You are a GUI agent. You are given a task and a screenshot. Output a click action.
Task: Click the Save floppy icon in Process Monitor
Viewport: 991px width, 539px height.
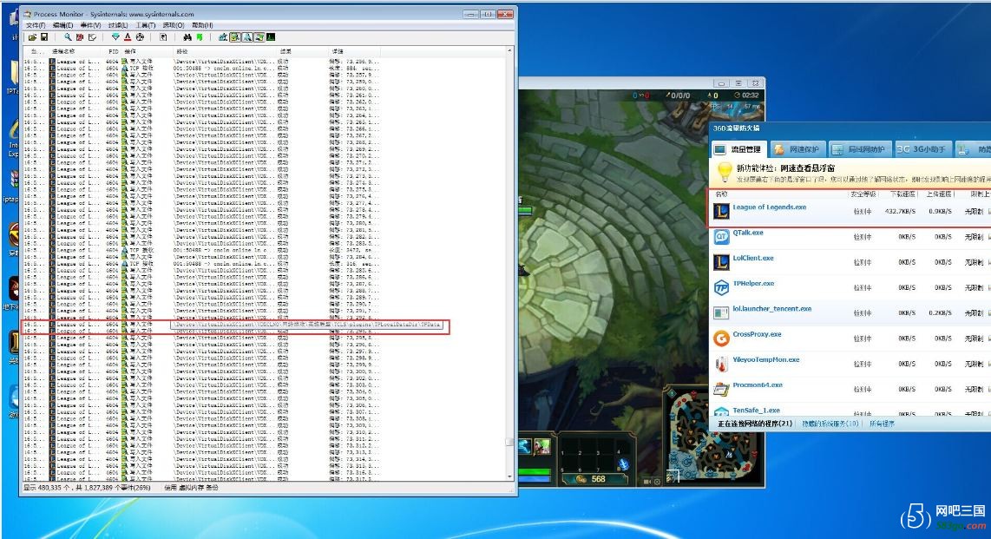click(x=44, y=37)
